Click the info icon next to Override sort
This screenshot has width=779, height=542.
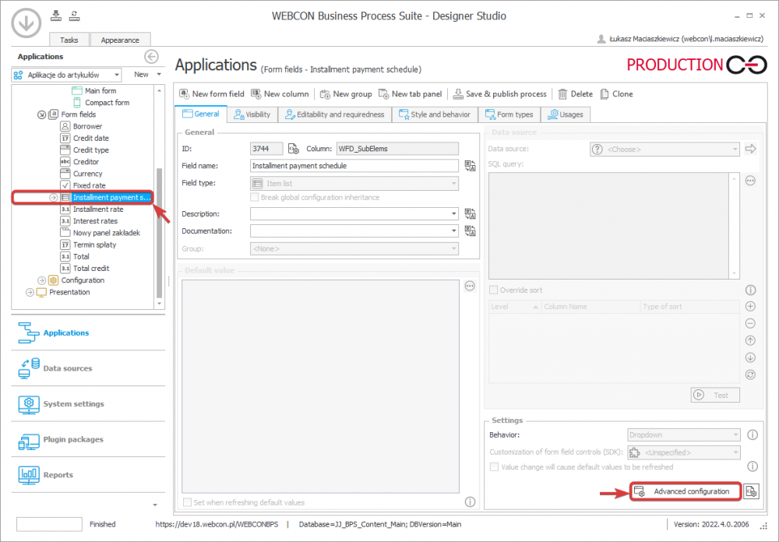point(750,290)
